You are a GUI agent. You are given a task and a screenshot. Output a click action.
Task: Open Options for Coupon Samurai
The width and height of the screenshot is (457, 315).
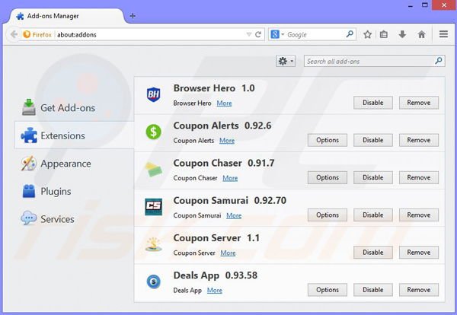point(328,215)
